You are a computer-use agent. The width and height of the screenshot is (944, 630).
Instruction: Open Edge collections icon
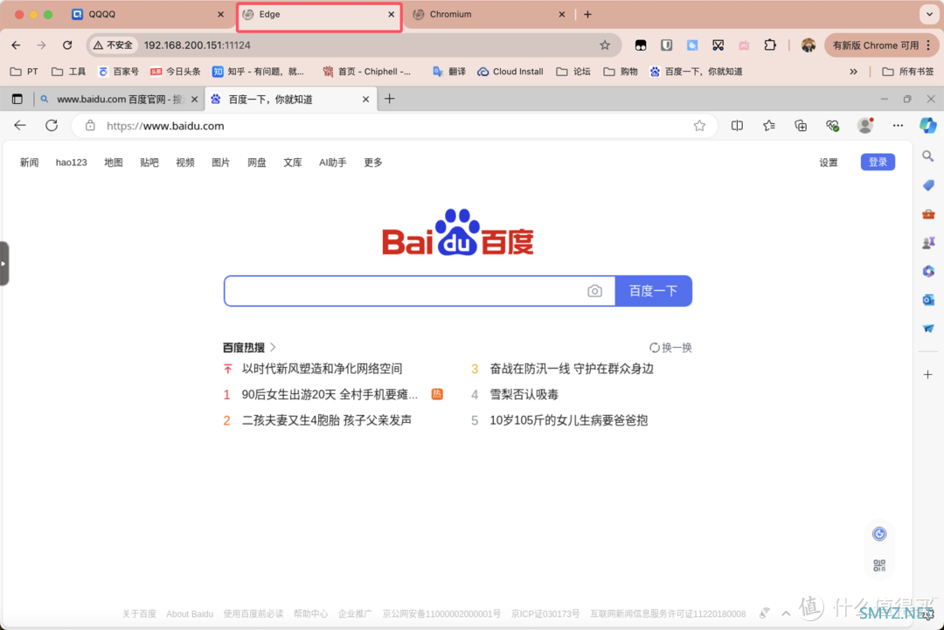pyautogui.click(x=801, y=125)
